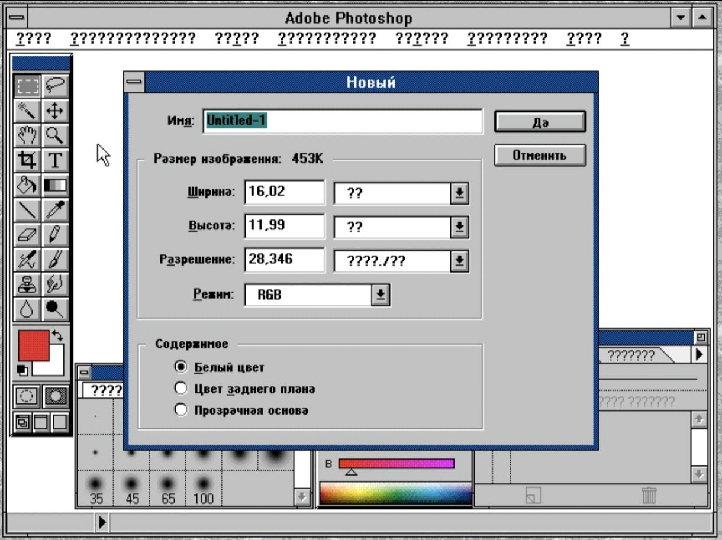Select the Blur water-drop tool
Viewport: 722px width, 540px height.
click(x=27, y=309)
